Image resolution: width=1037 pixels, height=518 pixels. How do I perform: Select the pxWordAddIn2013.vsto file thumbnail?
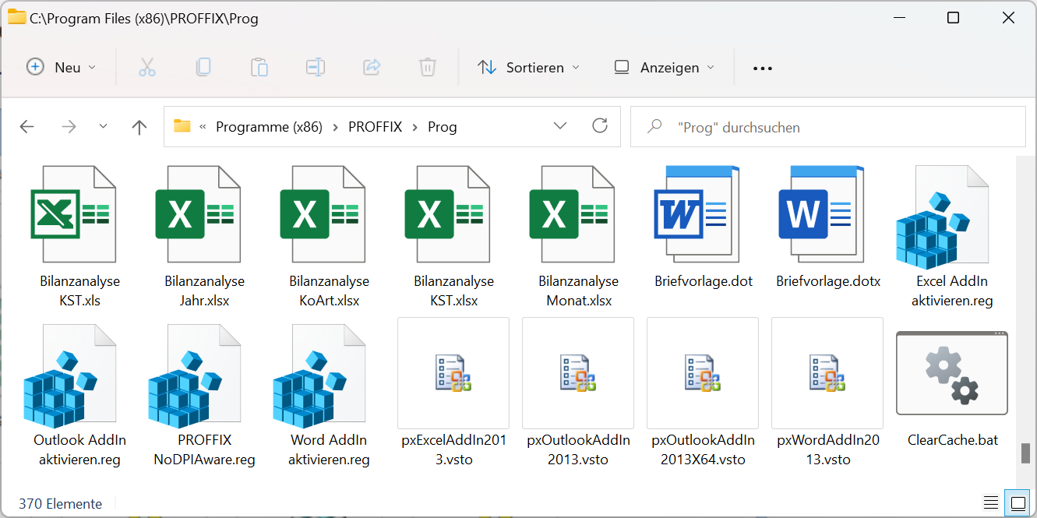click(827, 372)
